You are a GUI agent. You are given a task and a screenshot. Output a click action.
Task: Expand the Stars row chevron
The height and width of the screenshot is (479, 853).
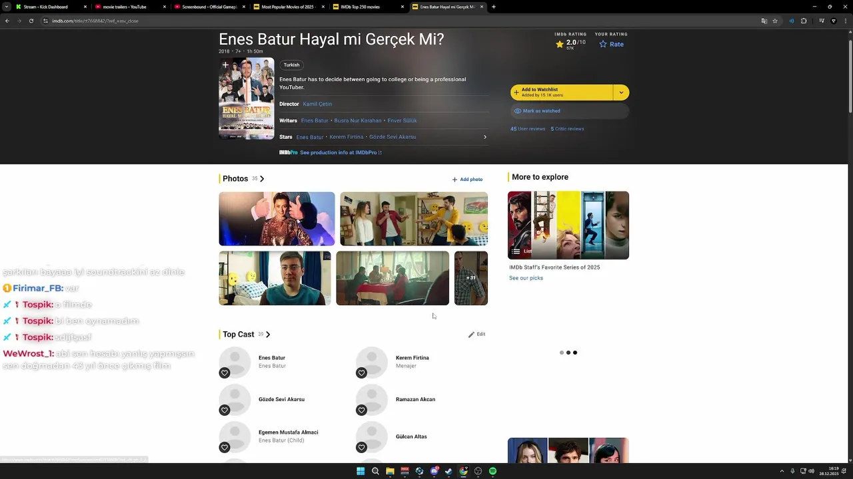[x=484, y=137]
